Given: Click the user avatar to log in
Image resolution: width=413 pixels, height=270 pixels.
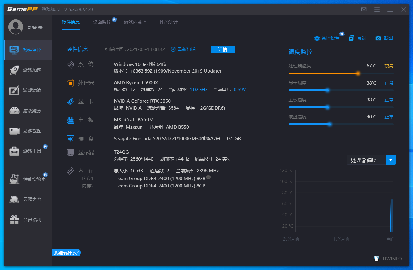Looking at the screenshot, I should (16, 27).
